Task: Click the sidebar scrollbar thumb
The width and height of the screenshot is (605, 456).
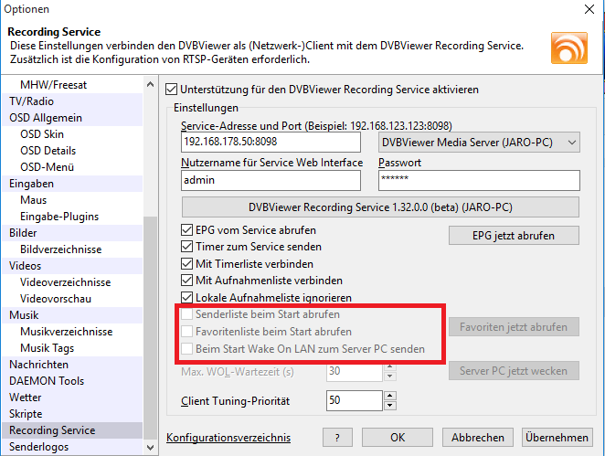Action: pyautogui.click(x=151, y=328)
